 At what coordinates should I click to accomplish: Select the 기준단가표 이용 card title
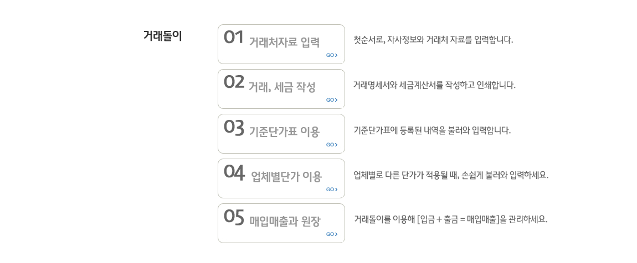[x=284, y=131]
